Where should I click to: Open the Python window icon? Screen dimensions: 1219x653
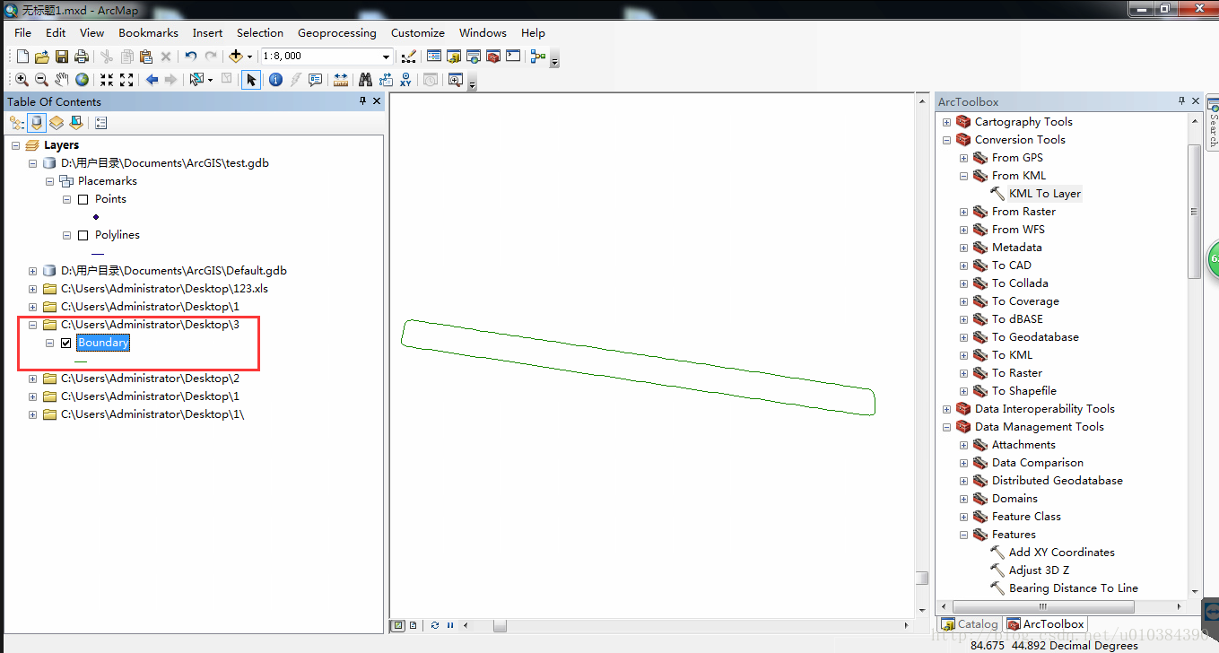coord(513,57)
